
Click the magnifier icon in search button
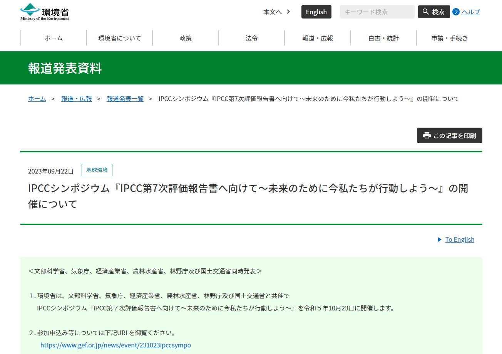click(426, 12)
